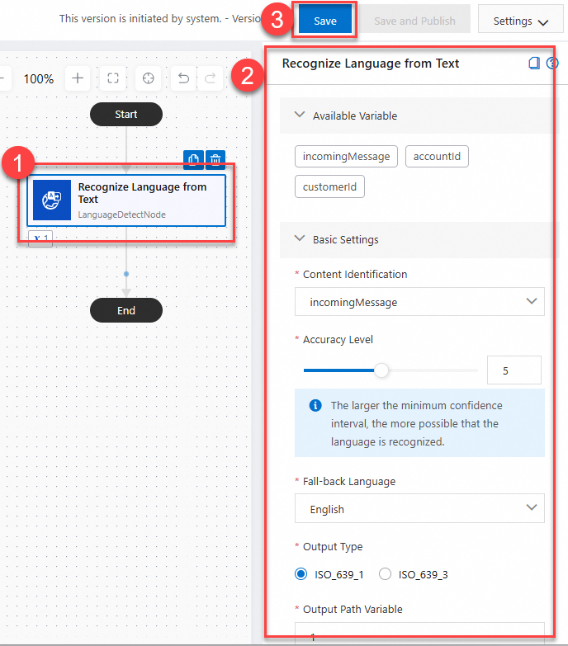Select the ISO_639_1 output type
Viewport: 568px width, 646px height.
(x=301, y=574)
